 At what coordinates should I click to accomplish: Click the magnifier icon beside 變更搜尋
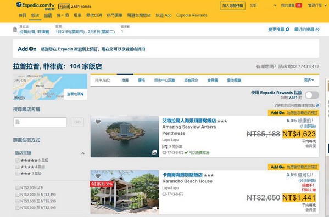[287, 30]
